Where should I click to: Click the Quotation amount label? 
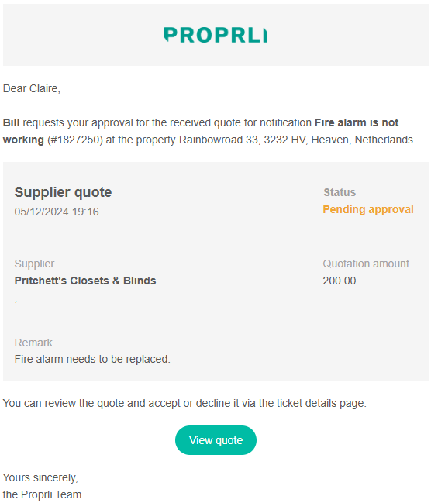coord(366,264)
